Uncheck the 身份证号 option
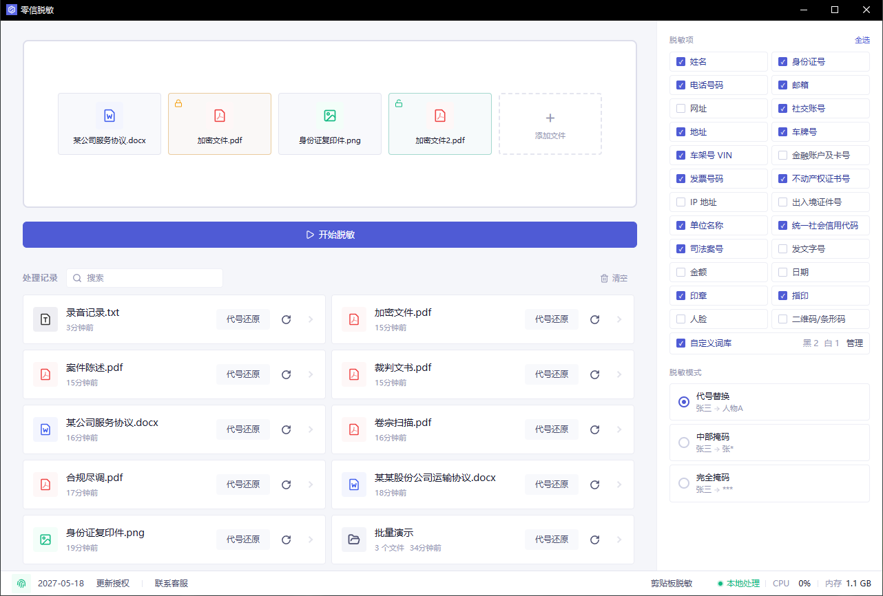This screenshot has width=883, height=596. (x=783, y=62)
